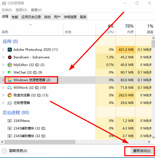Expand the Adobe Photoshop 2020 process group

(3, 50)
